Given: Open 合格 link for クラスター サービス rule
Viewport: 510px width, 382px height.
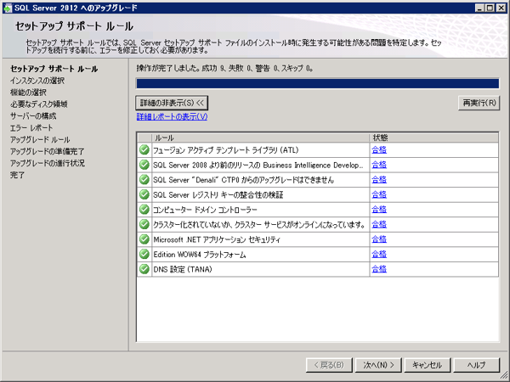Looking at the screenshot, I should click(x=379, y=224).
